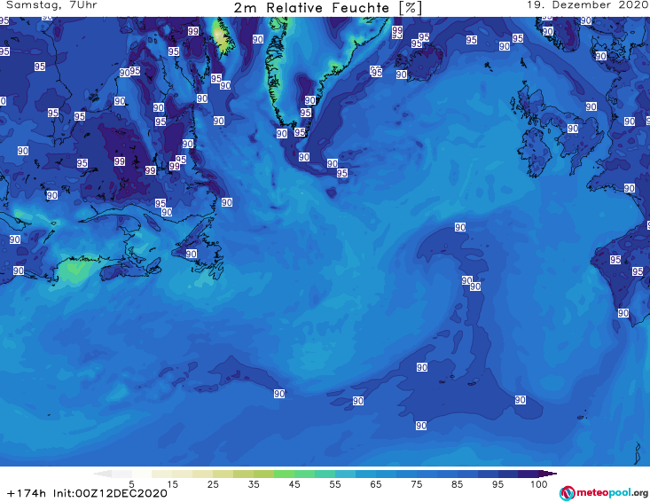650x502 pixels.
Task: Click the '2m Relative Feuchte [%]' map title
Action: 327,8
